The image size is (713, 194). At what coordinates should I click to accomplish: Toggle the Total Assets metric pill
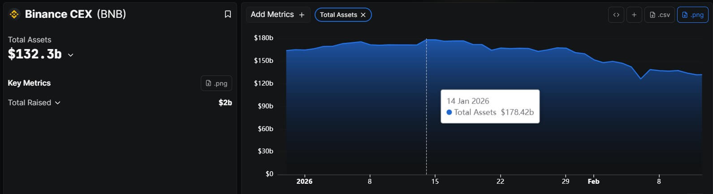(x=338, y=15)
